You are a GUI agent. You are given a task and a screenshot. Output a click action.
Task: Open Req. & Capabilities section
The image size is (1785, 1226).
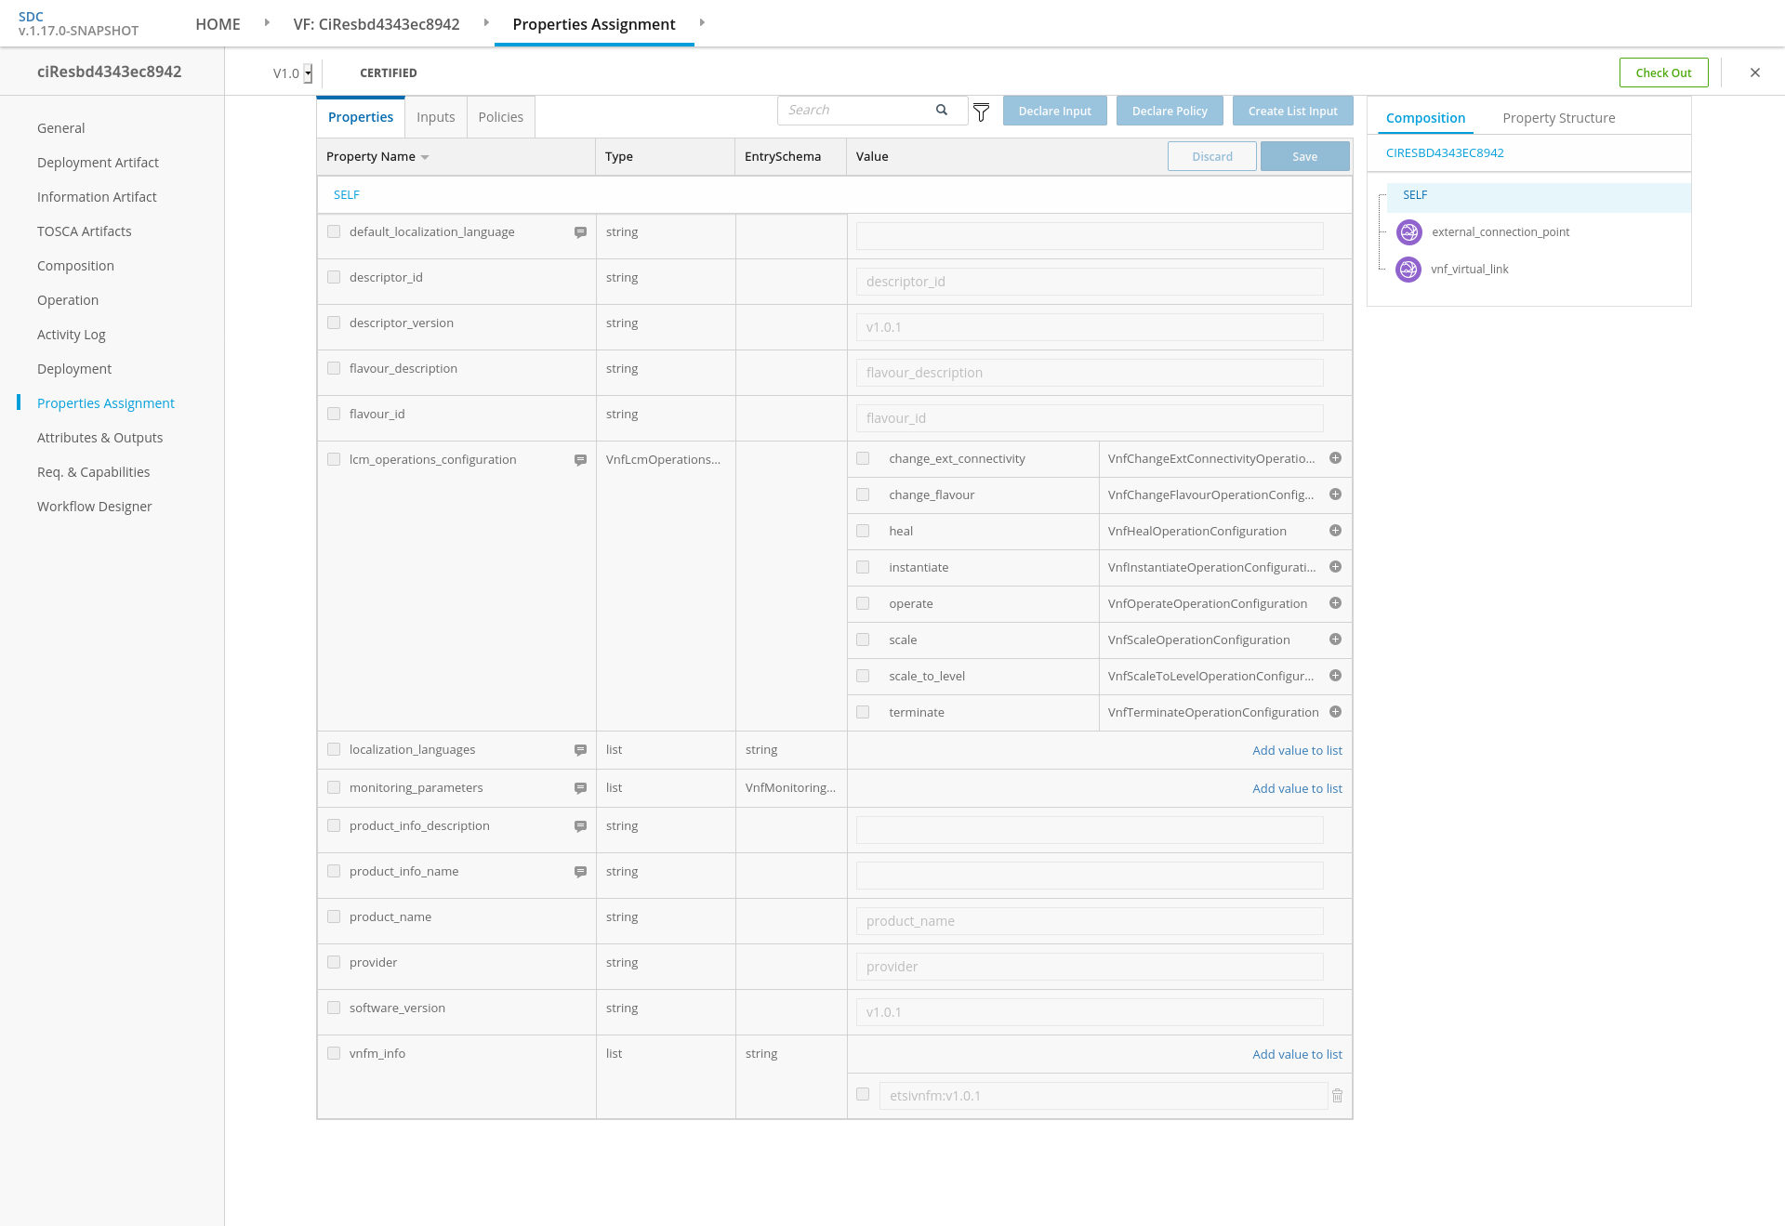[x=94, y=472]
